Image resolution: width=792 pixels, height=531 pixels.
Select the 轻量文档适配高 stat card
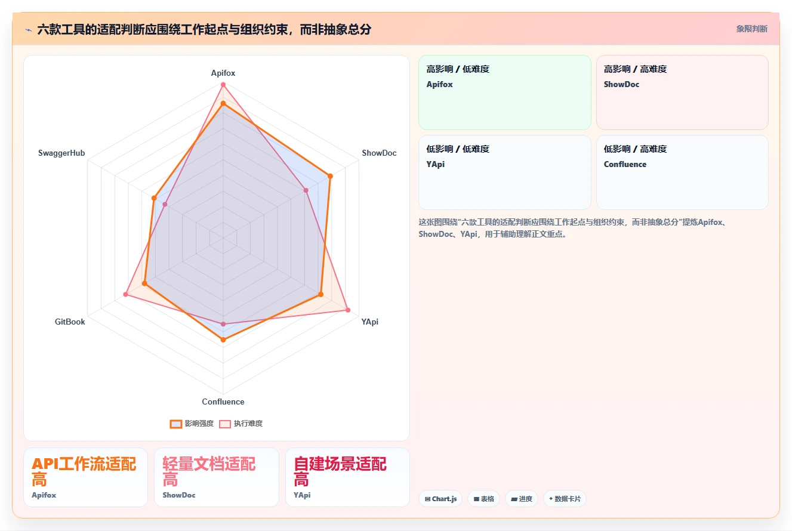(x=217, y=477)
